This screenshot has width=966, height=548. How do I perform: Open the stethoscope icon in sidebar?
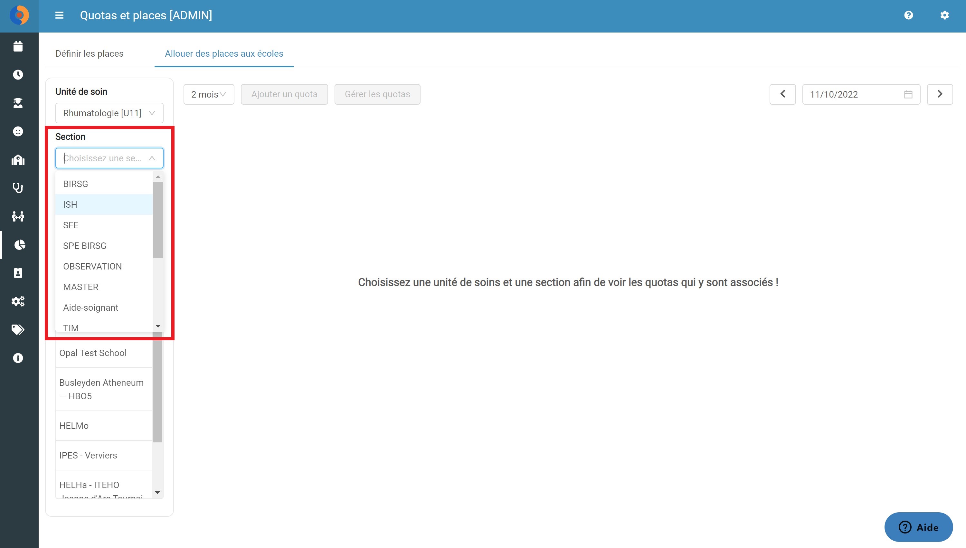[18, 188]
